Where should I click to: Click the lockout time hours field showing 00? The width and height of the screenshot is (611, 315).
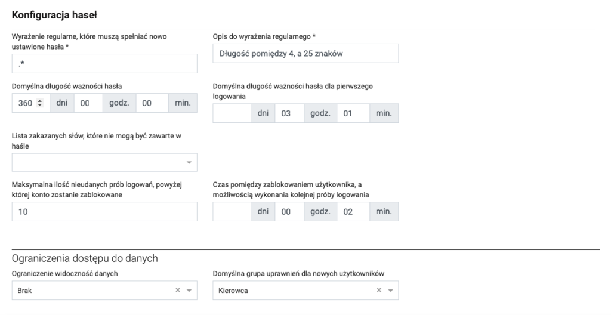(x=289, y=211)
